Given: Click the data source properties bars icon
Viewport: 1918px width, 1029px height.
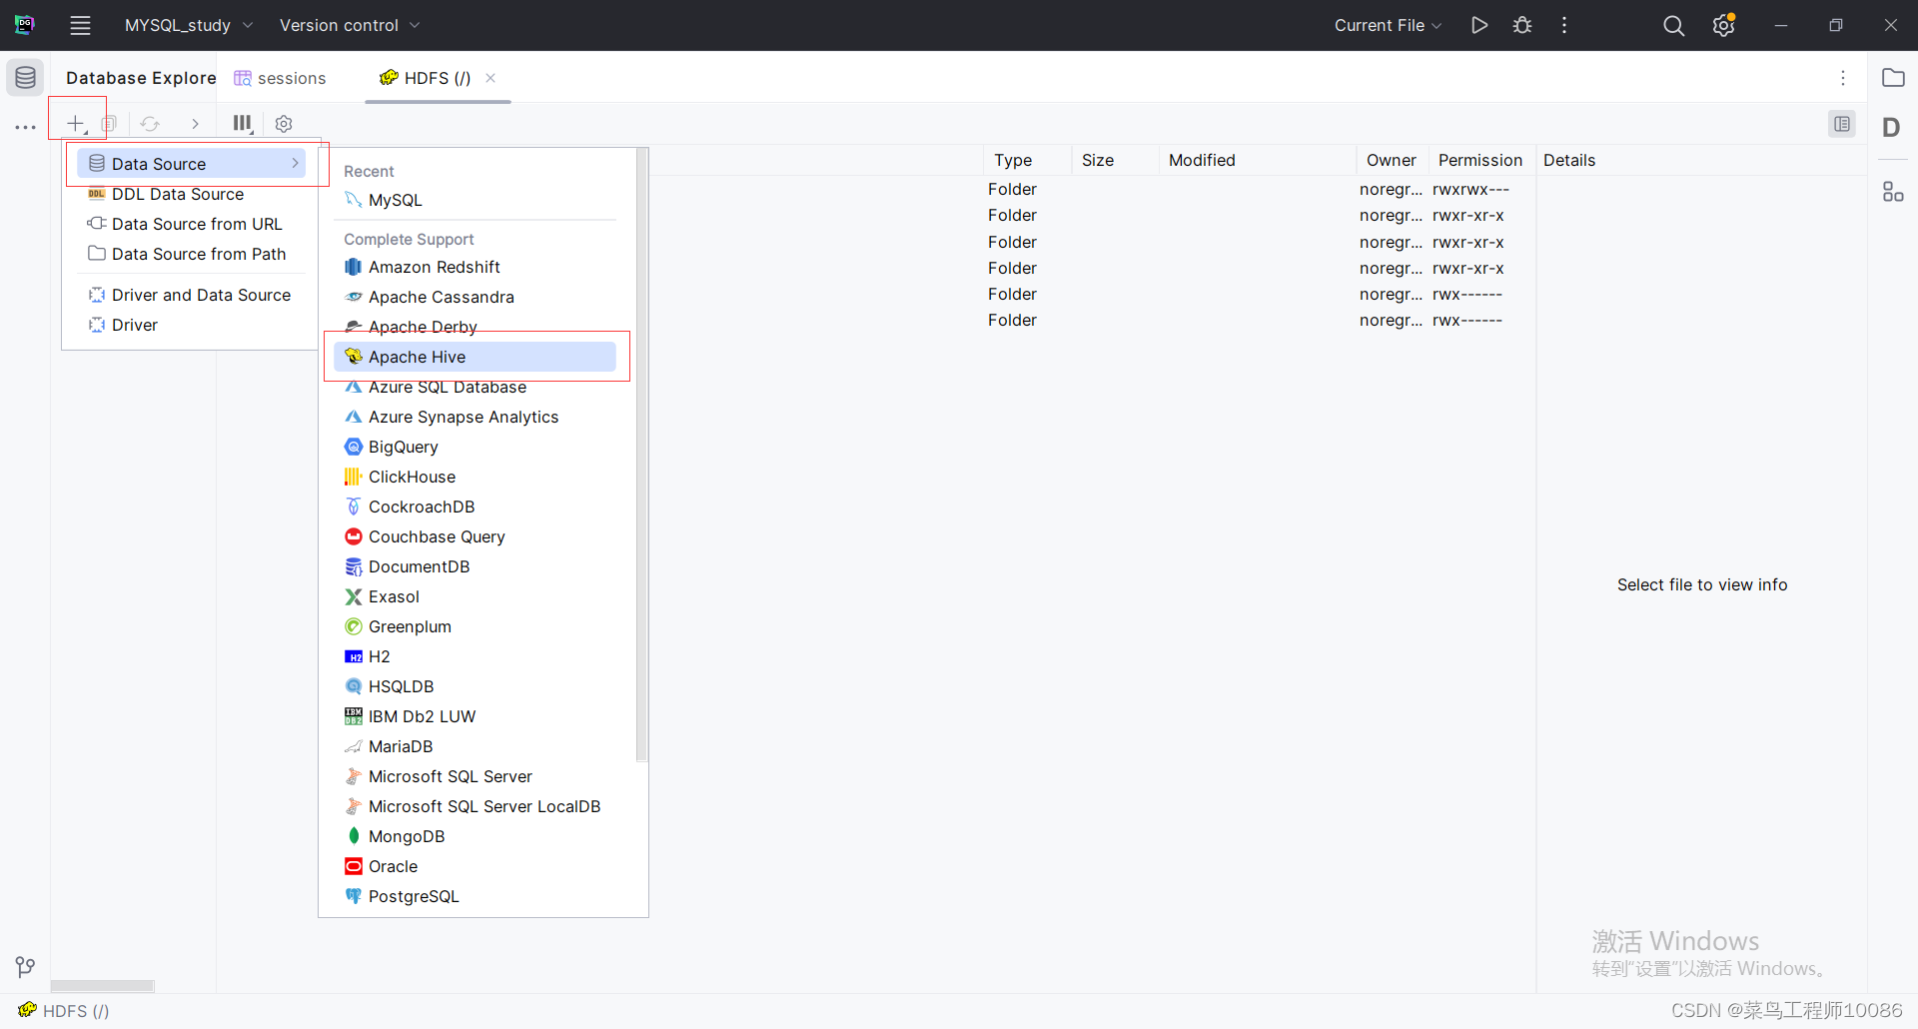Looking at the screenshot, I should [x=243, y=123].
